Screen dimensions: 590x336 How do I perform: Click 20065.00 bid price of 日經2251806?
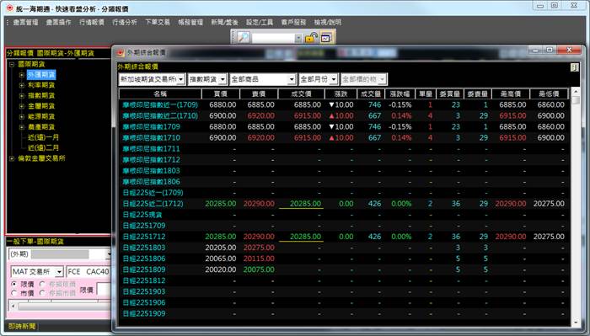click(x=221, y=259)
